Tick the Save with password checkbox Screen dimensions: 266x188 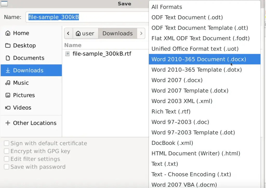point(6,167)
